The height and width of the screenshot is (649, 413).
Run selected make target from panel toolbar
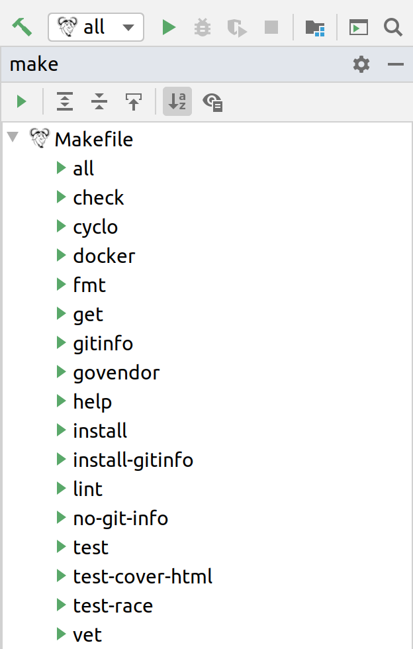pos(21,101)
